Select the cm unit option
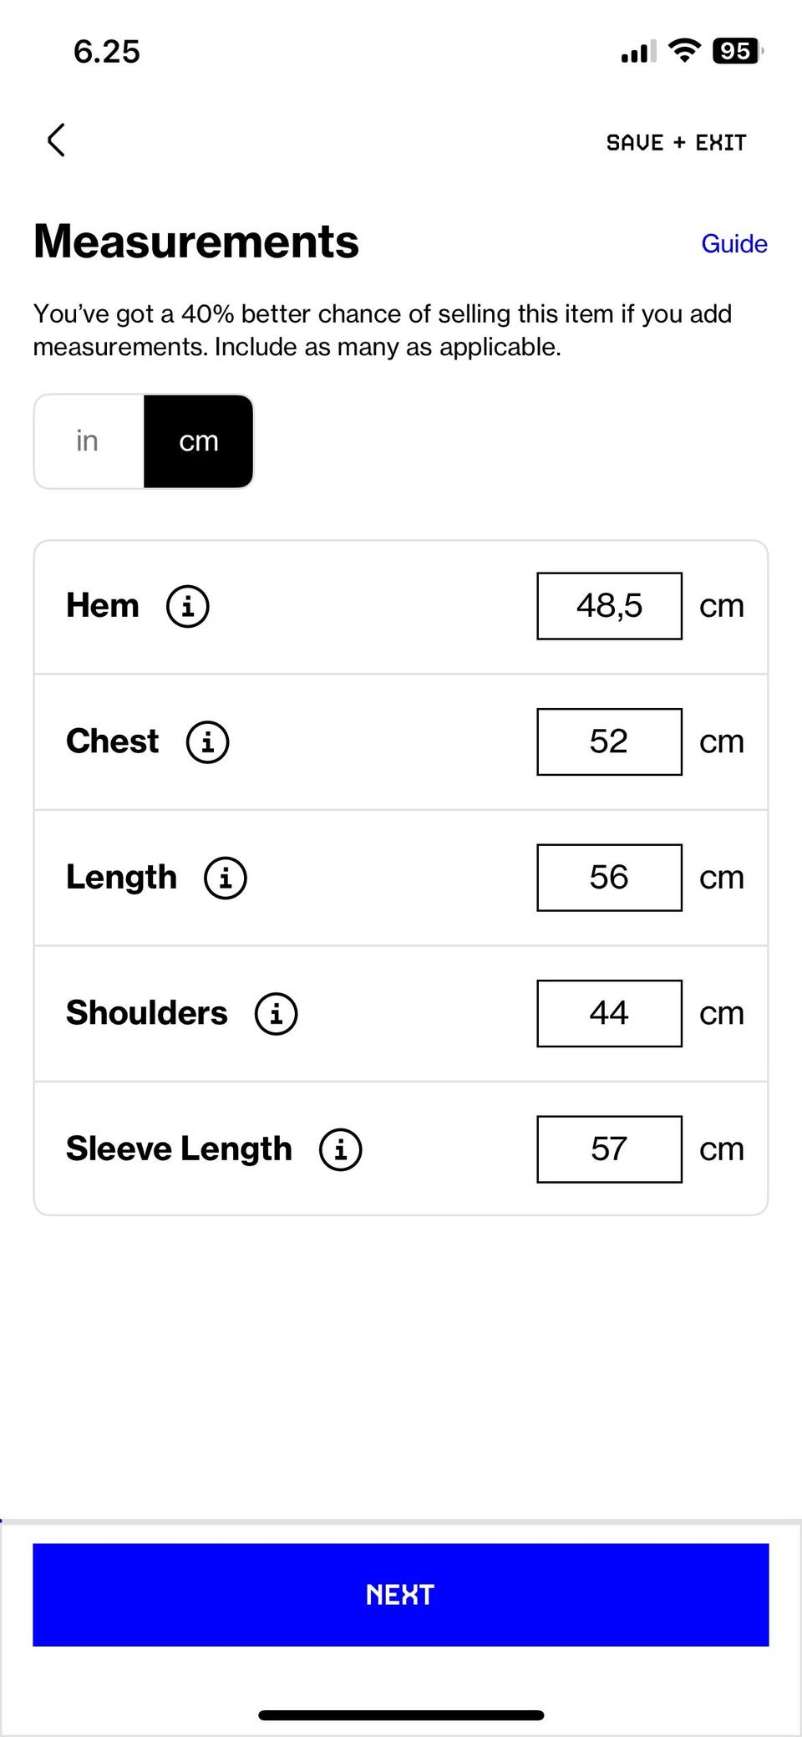 199,441
